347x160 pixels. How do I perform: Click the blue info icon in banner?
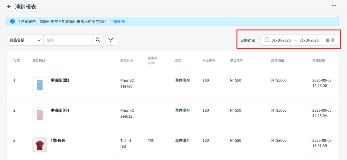click(12, 22)
